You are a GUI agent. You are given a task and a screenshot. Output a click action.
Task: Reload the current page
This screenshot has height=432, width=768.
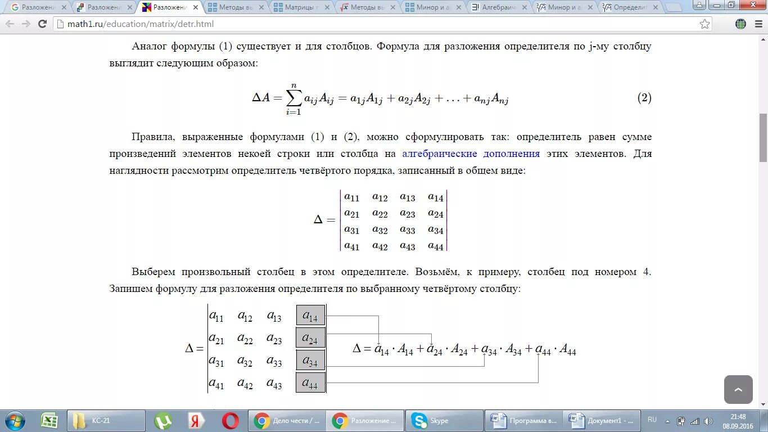click(42, 24)
